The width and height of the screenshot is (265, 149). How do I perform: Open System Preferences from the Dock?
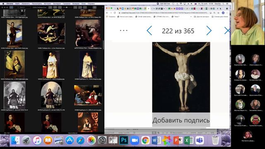click(x=102, y=140)
